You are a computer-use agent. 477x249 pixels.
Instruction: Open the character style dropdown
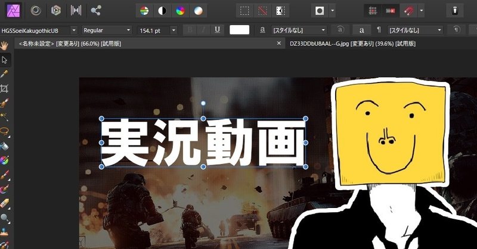tap(299, 30)
